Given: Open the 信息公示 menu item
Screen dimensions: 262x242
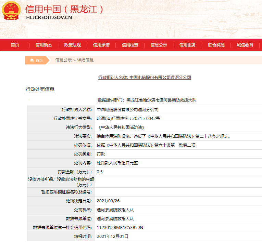Looking at the screenshot, I should [x=159, y=45].
